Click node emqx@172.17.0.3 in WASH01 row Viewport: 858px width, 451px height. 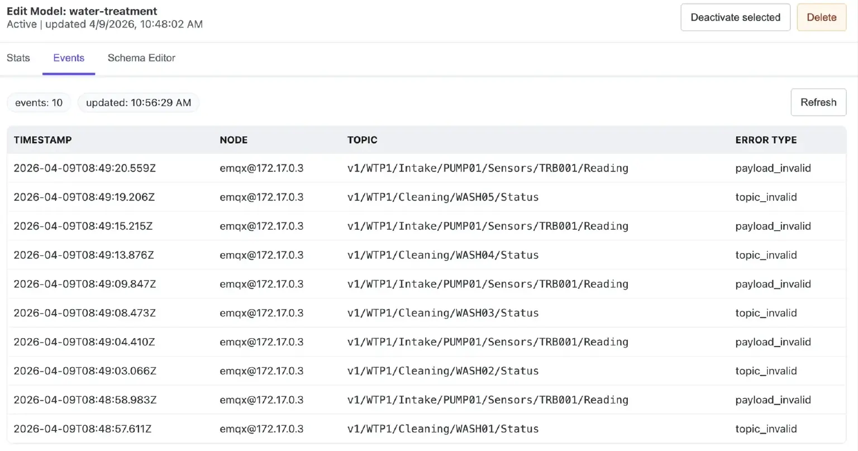coord(261,429)
